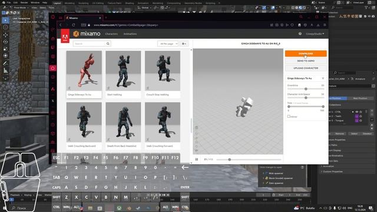Select the Transform tool in Blender toolbar
This screenshot has height=212, width=377.
[x=5, y=56]
